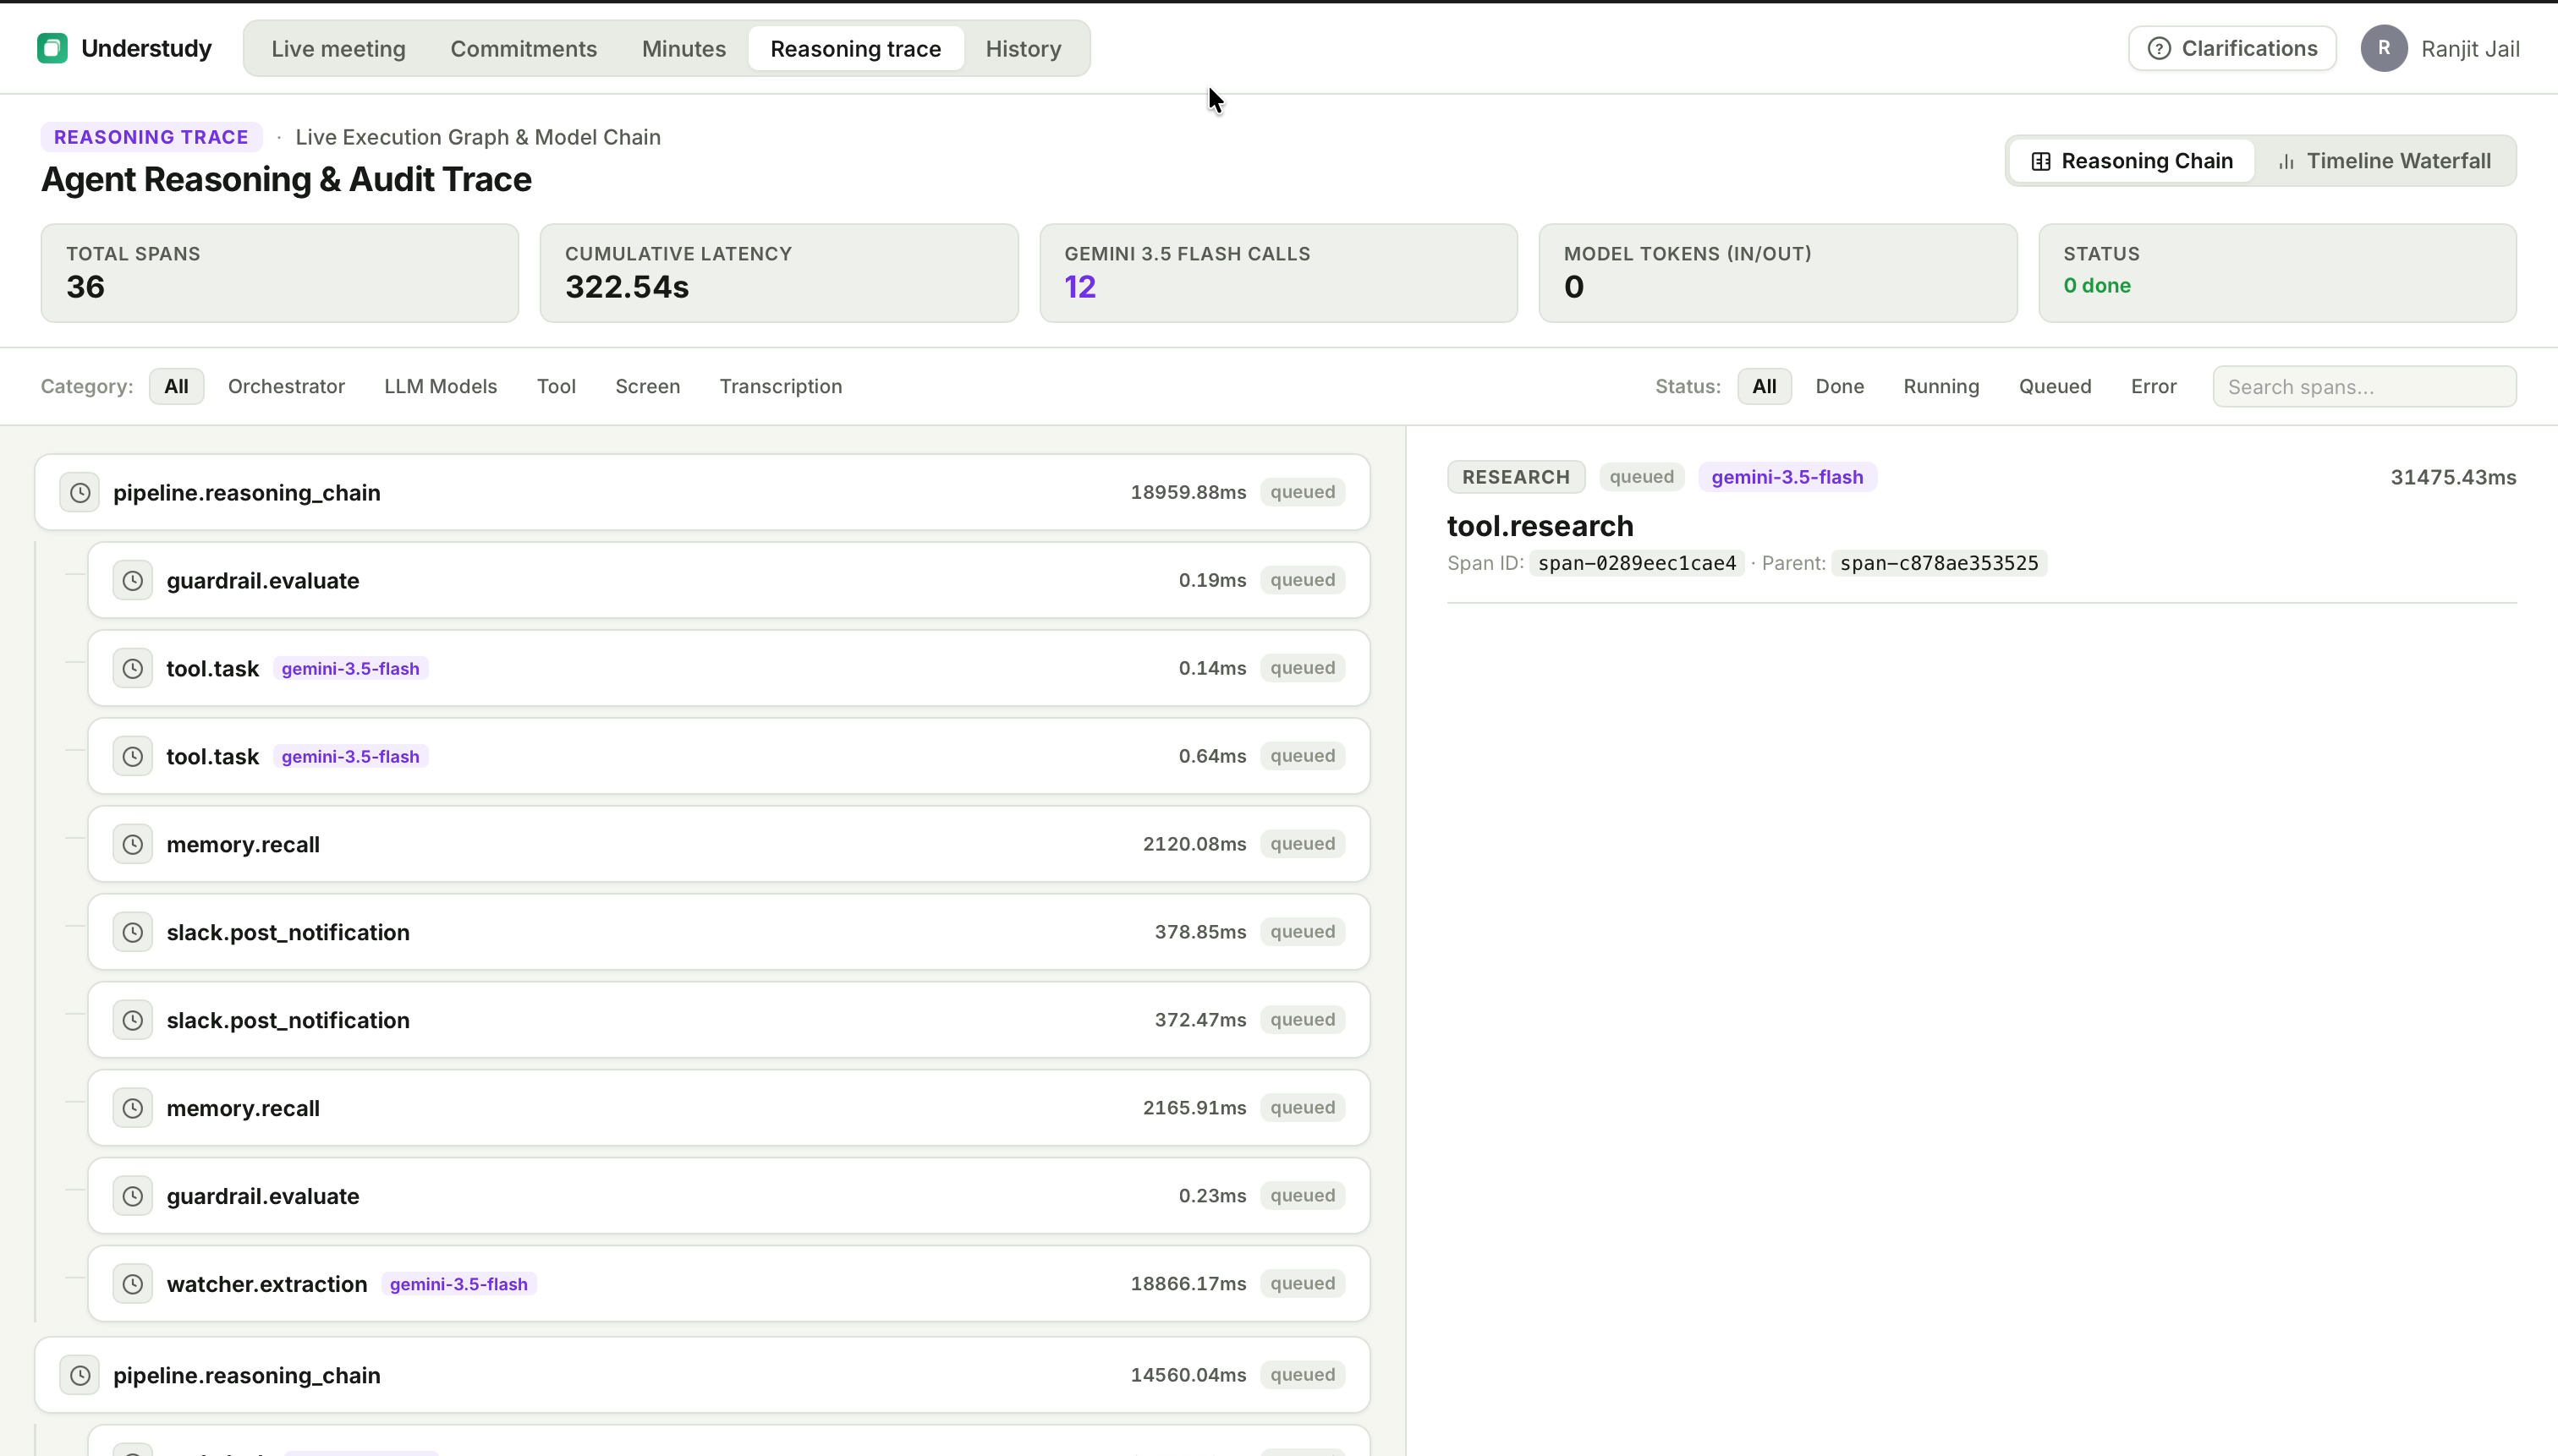Click the Search spans input field

[2364, 386]
